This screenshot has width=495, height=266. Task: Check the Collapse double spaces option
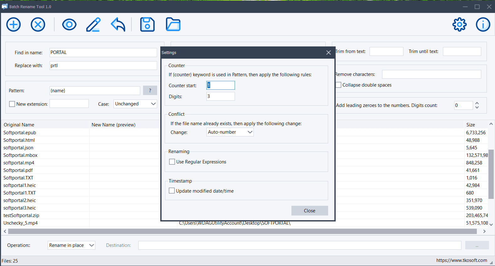pyautogui.click(x=338, y=85)
